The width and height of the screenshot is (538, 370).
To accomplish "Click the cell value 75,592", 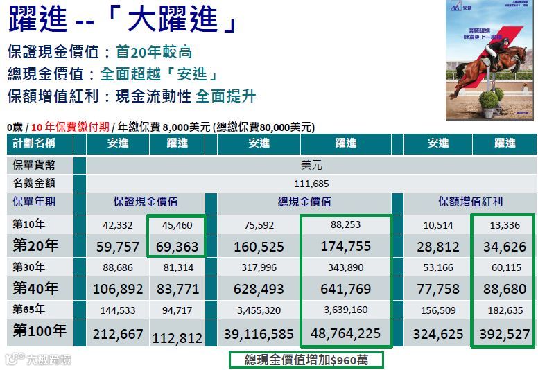I will [259, 225].
